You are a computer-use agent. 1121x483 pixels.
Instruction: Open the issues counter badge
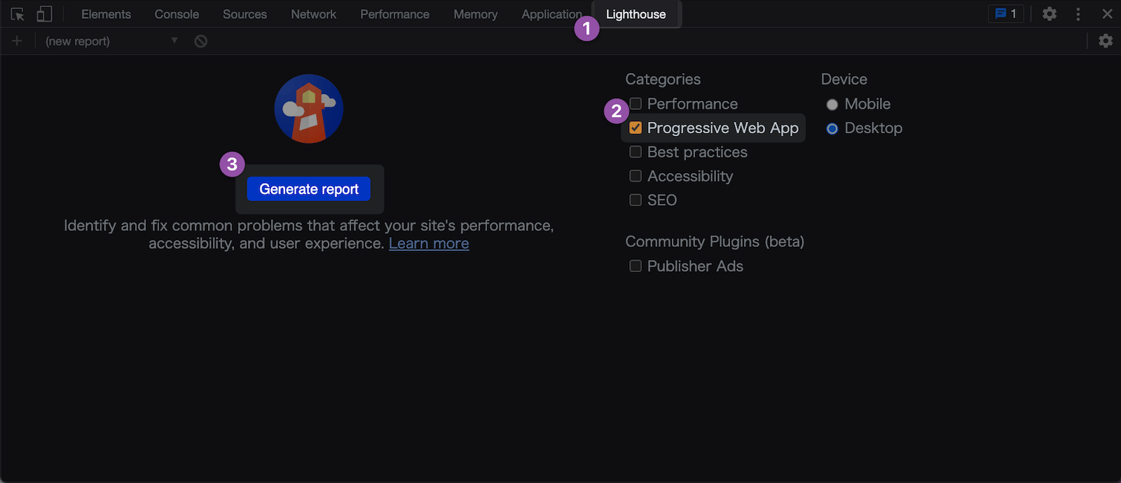click(1006, 14)
